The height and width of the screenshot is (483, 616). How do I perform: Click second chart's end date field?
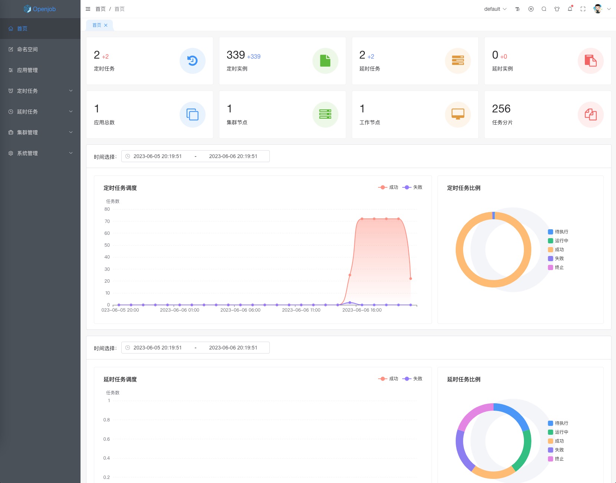click(x=233, y=348)
